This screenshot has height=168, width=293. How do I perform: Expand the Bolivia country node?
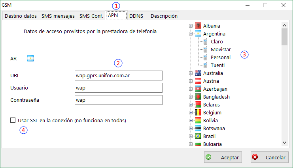(191, 121)
